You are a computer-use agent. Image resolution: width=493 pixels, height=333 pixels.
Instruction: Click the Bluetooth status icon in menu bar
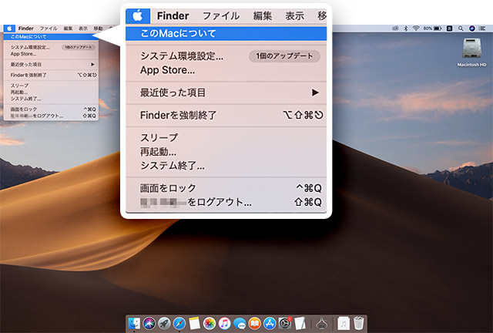tap(406, 29)
